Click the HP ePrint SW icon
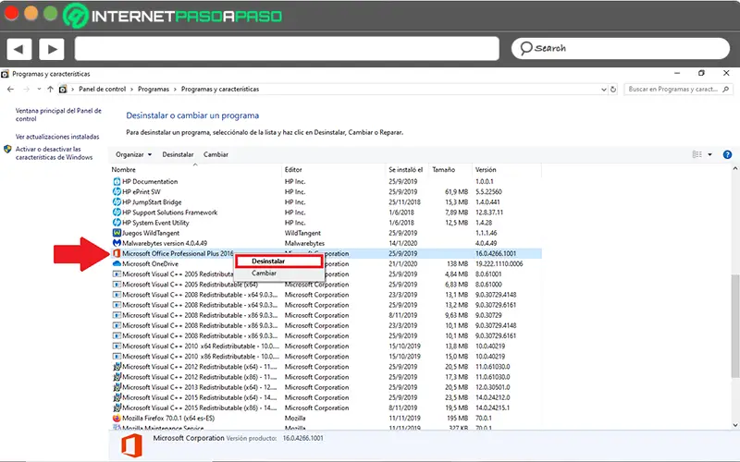 pyautogui.click(x=117, y=192)
